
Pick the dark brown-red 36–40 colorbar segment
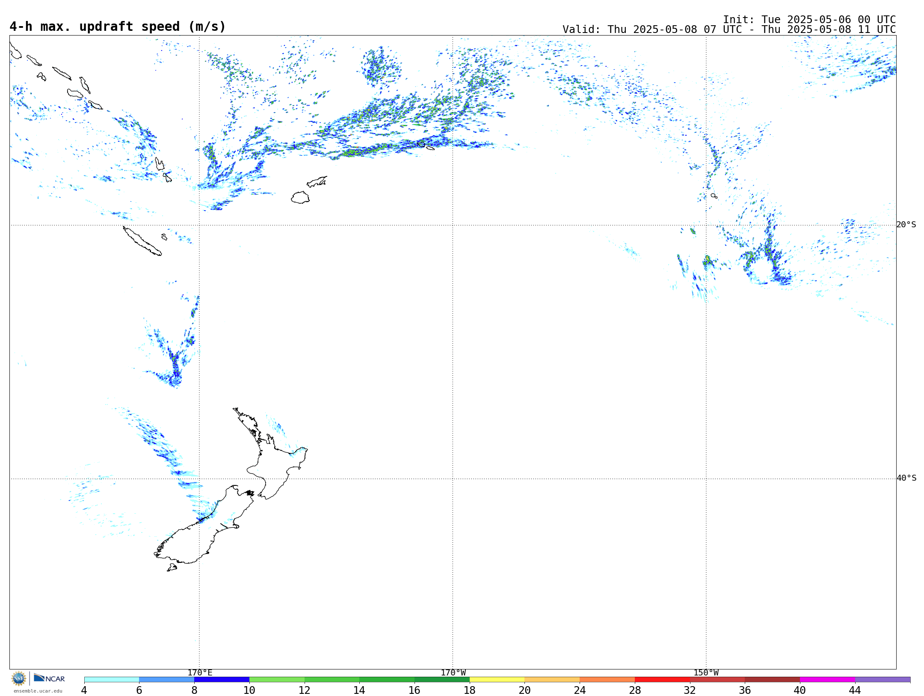pyautogui.click(x=773, y=679)
